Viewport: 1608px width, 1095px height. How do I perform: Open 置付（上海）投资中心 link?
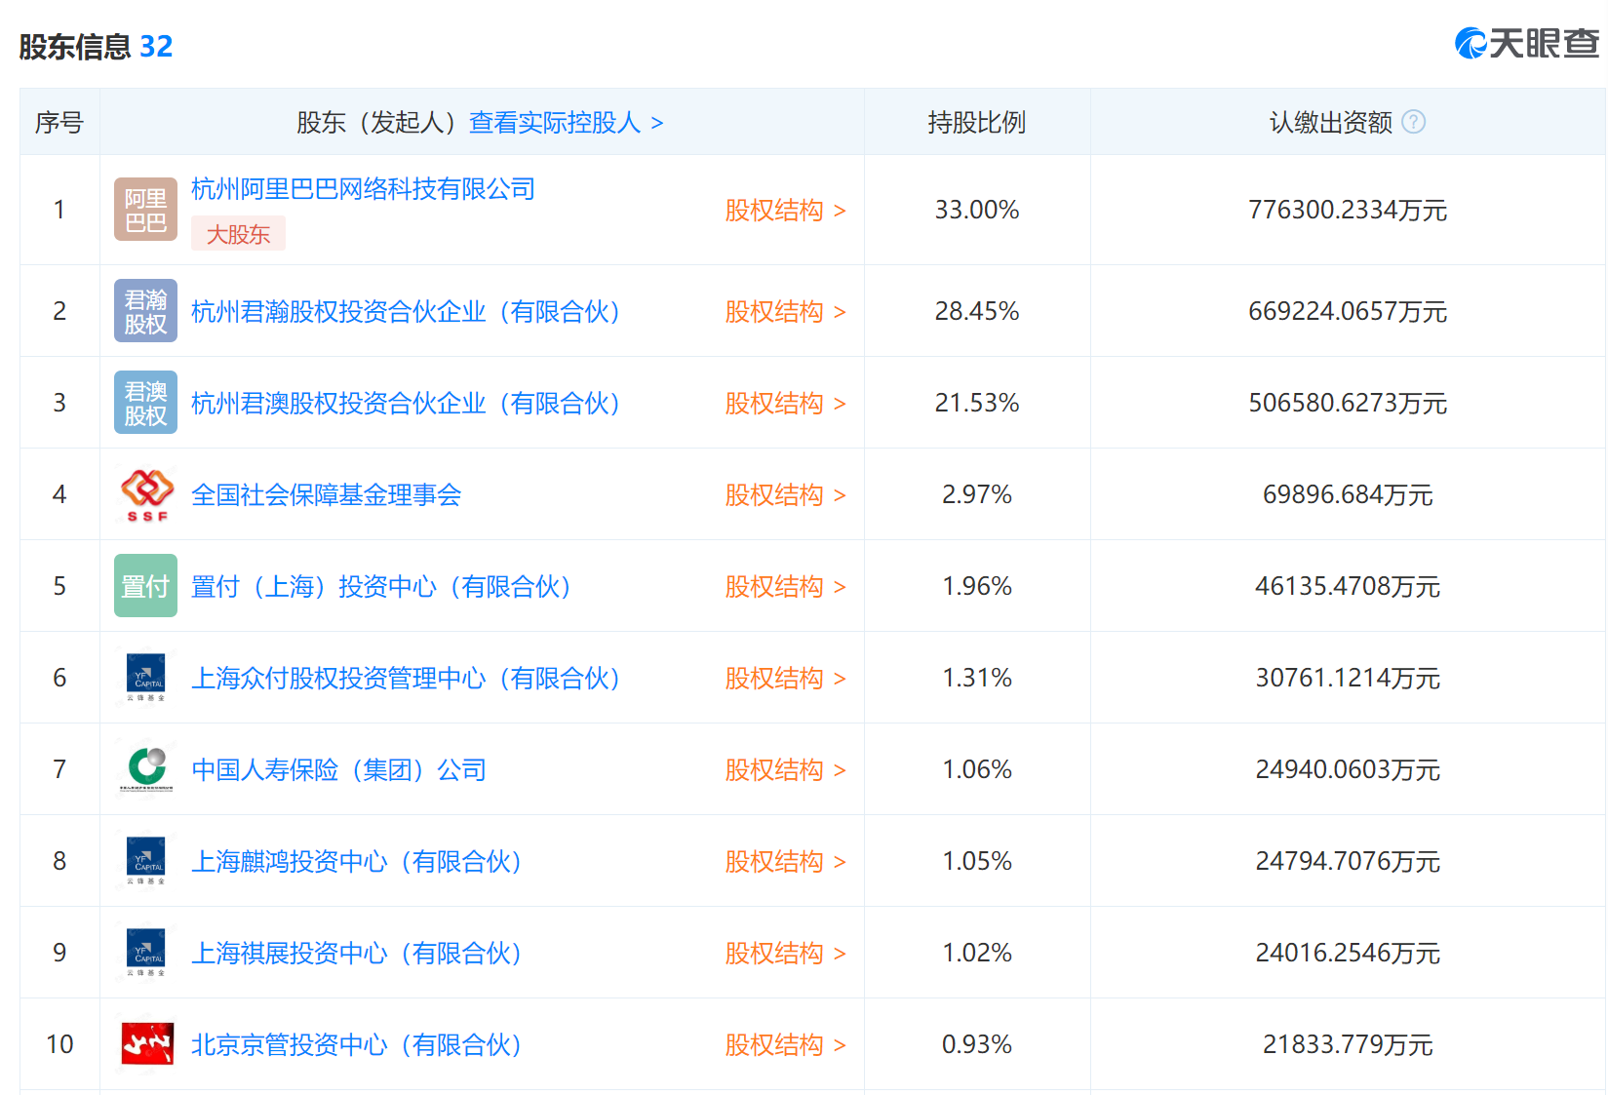[x=381, y=587]
